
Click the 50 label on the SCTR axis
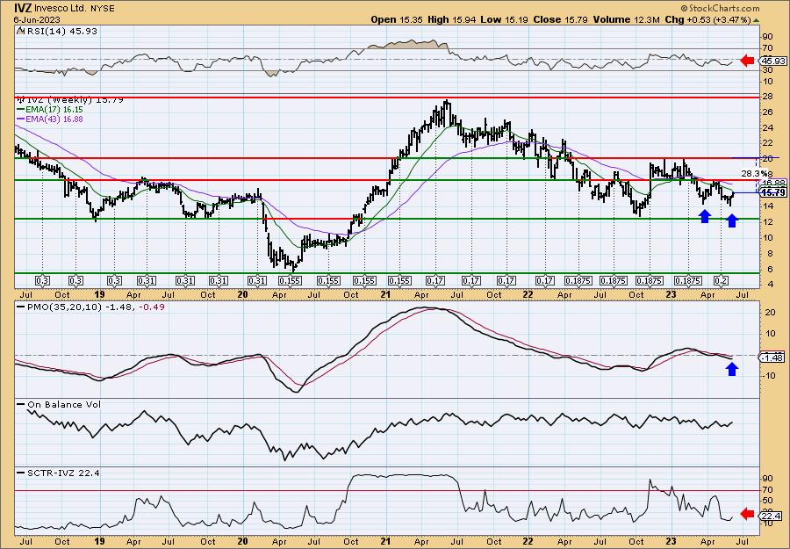pyautogui.click(x=767, y=501)
